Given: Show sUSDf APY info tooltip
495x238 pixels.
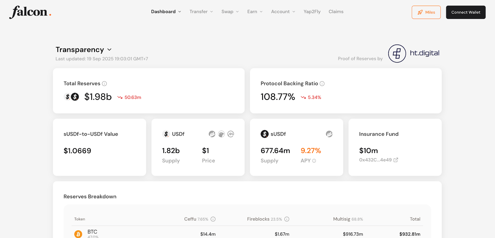Looking at the screenshot, I should tap(314, 161).
